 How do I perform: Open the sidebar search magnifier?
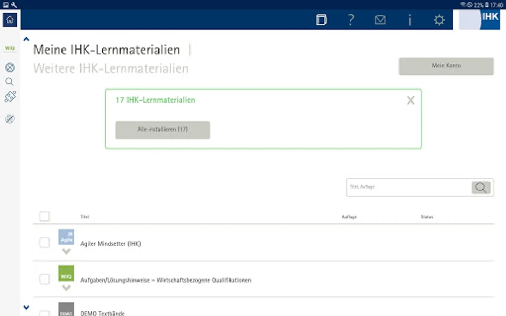coord(9,82)
